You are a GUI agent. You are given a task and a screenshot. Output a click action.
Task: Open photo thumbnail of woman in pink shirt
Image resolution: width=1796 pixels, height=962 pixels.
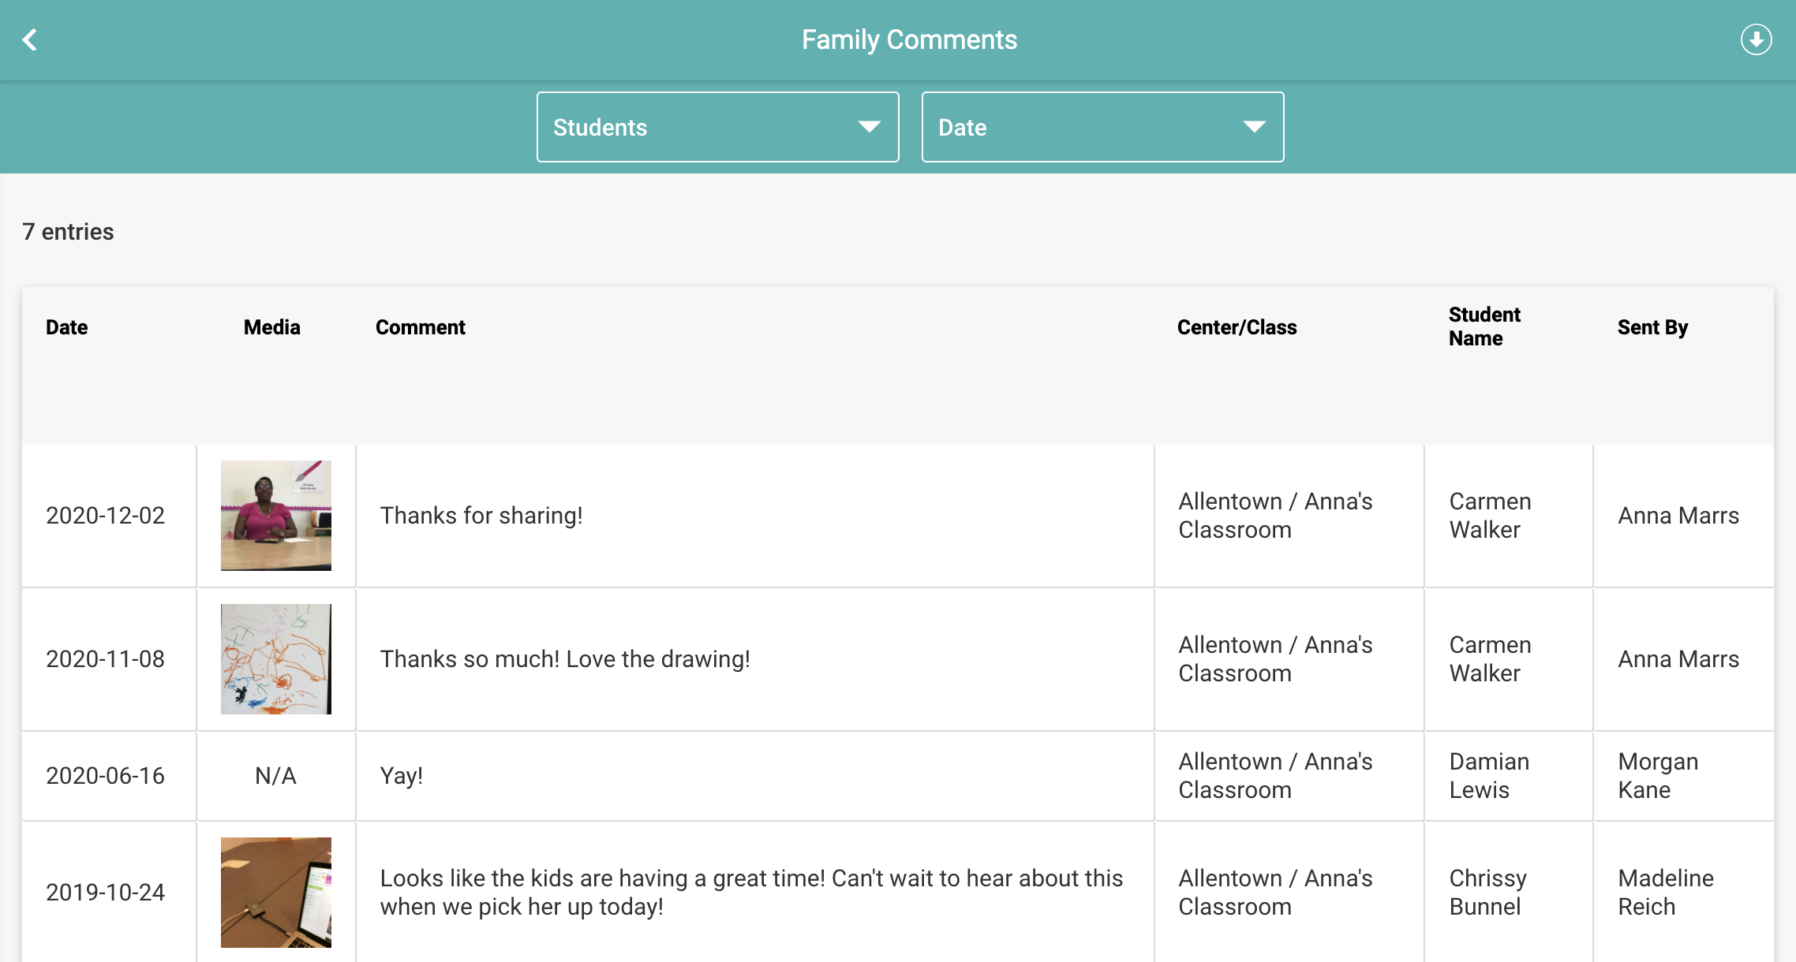(x=276, y=516)
